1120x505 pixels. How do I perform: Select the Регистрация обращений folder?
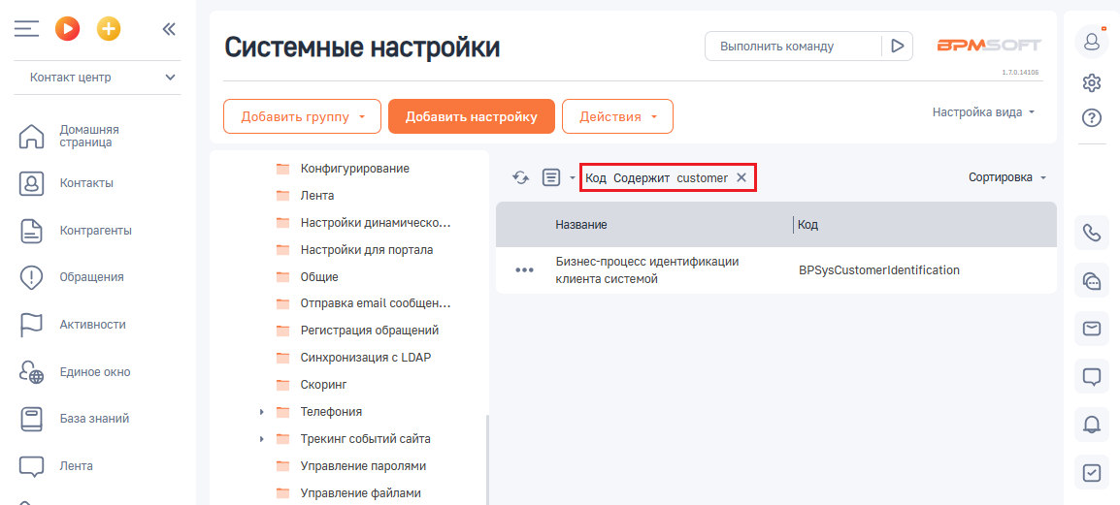pyautogui.click(x=369, y=331)
